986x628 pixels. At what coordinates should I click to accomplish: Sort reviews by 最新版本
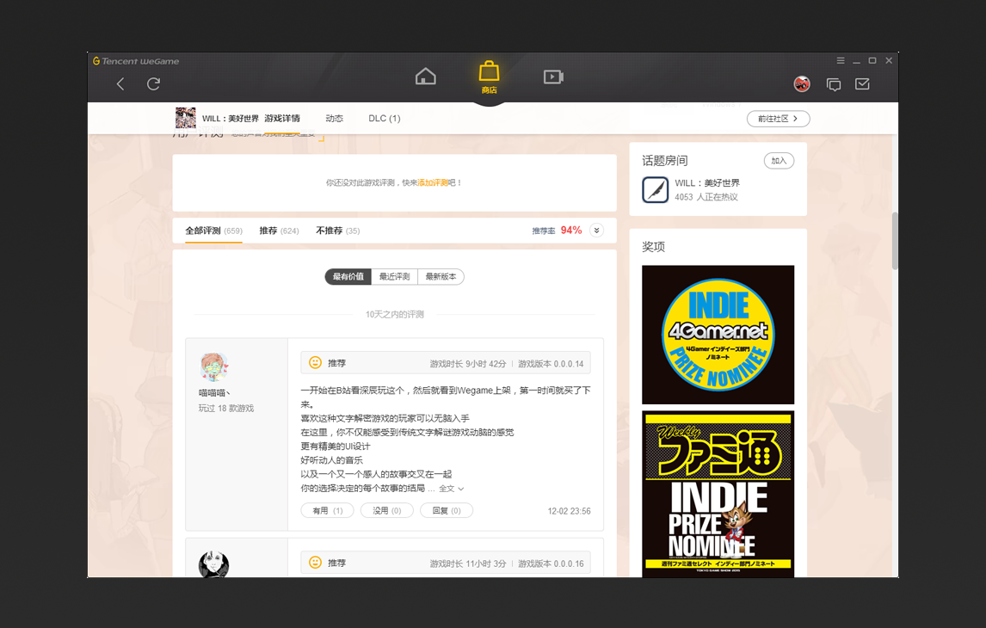coord(441,277)
